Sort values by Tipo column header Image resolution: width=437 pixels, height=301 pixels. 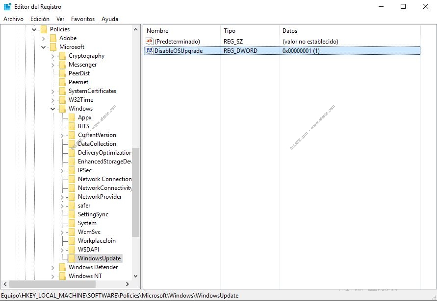[250, 31]
